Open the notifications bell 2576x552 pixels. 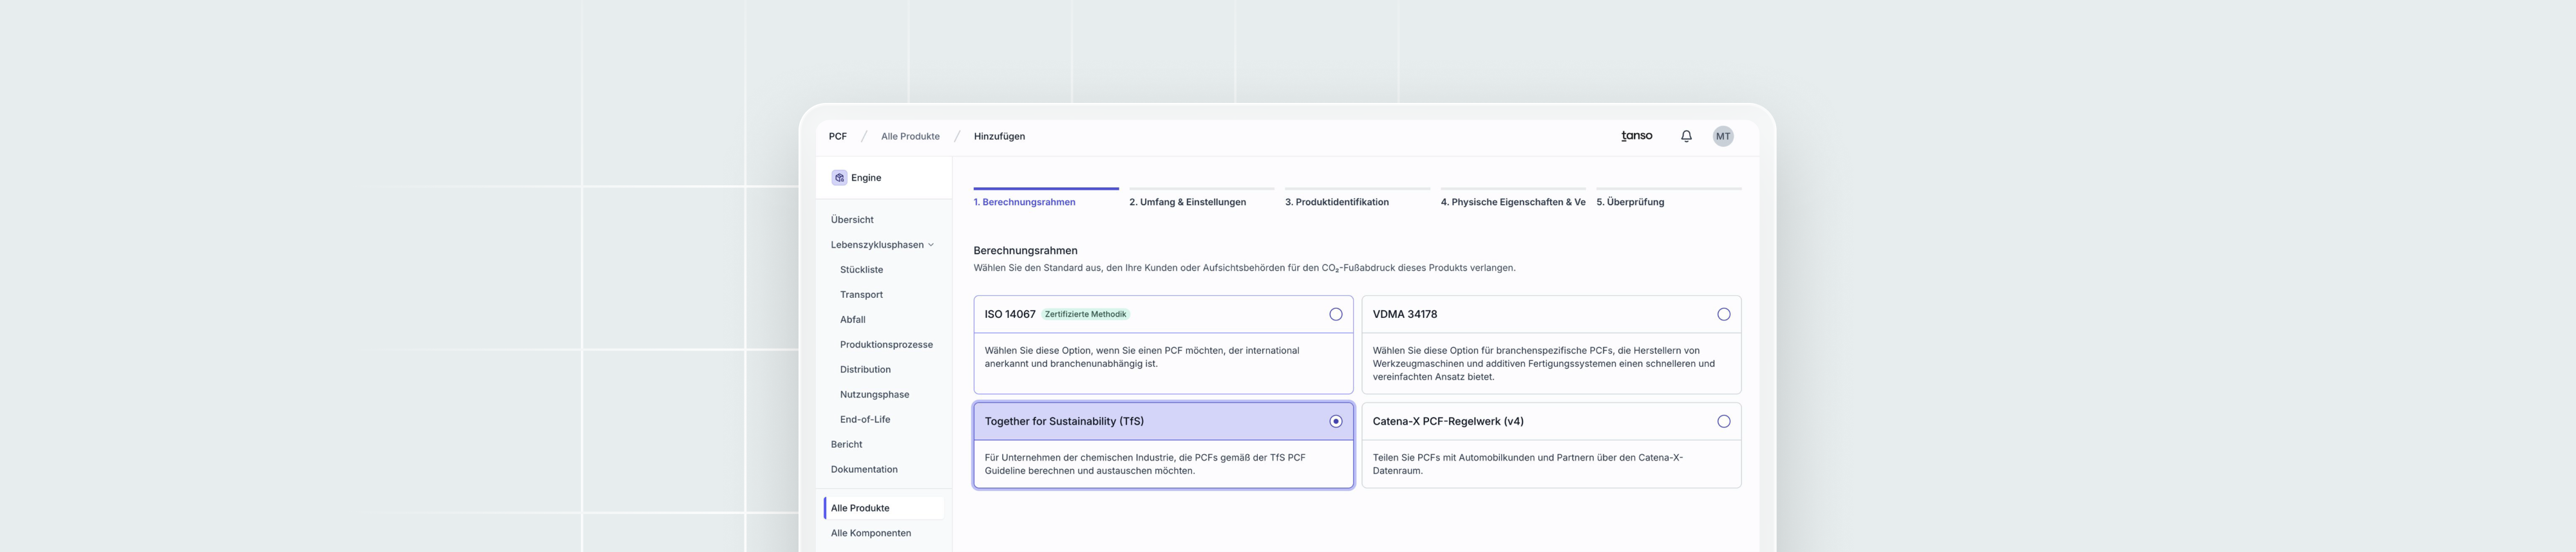tap(1686, 137)
